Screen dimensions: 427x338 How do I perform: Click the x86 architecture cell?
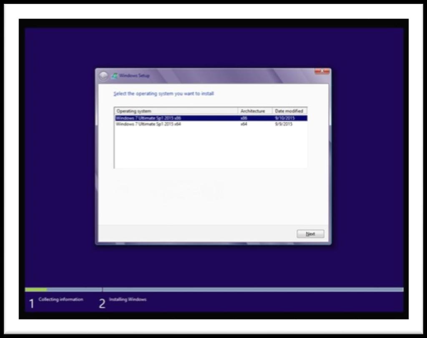point(244,118)
